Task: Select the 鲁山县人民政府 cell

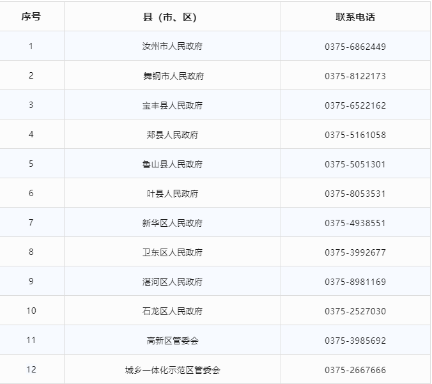Action: click(x=173, y=164)
